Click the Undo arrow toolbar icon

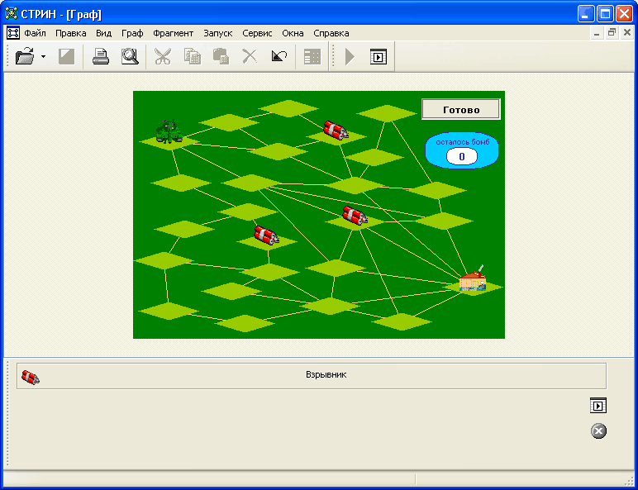[x=279, y=56]
